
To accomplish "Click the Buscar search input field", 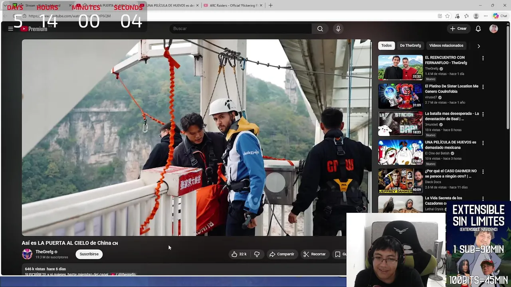I will tap(241, 29).
